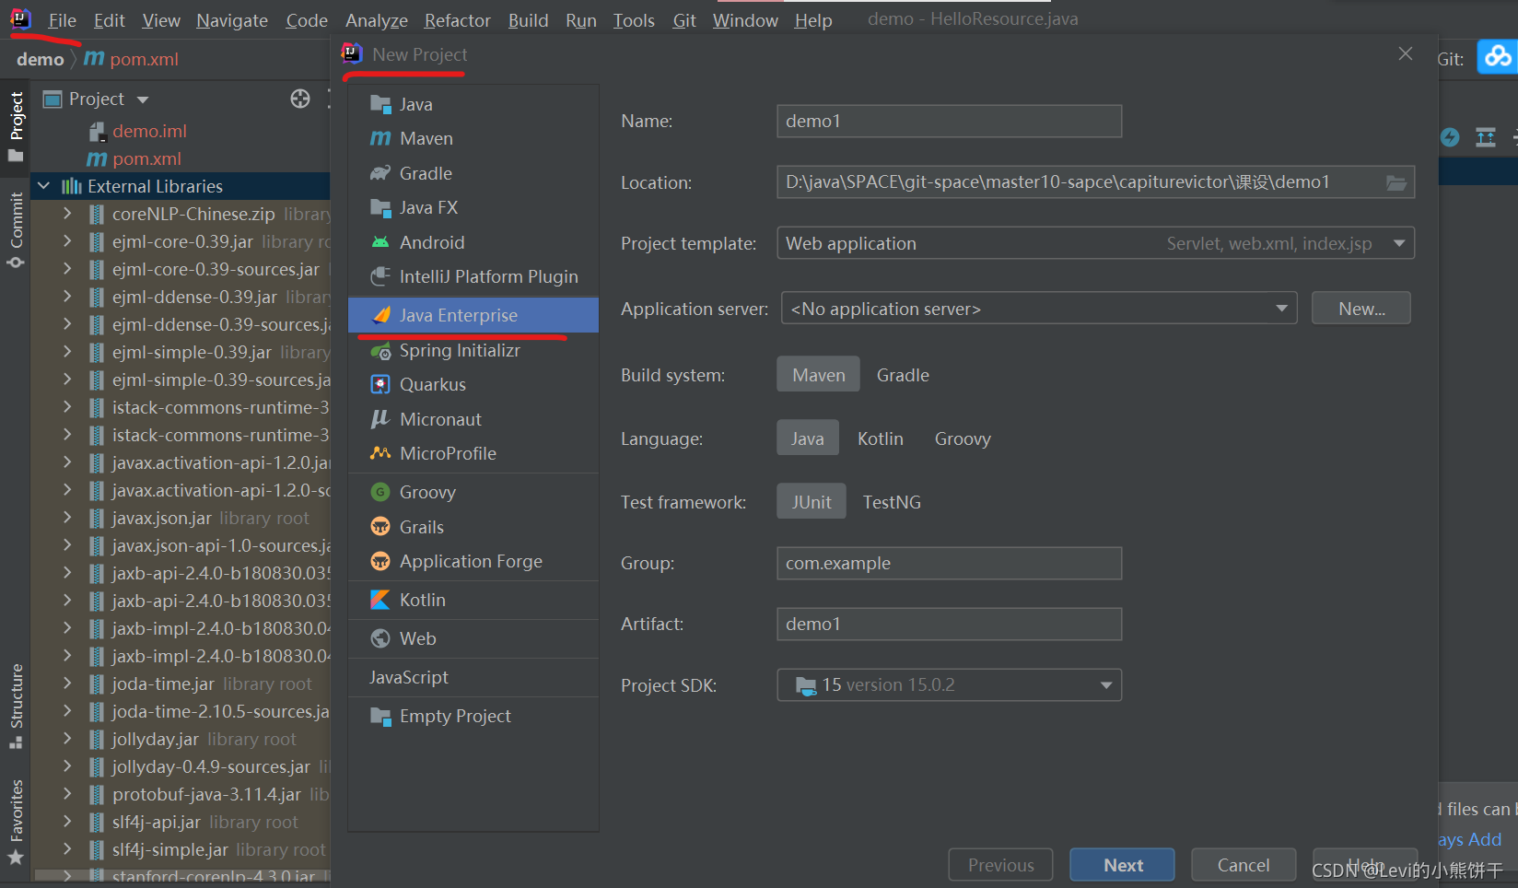Click the locate target icon in Project panel
Viewport: 1518px width, 888px height.
tap(300, 99)
